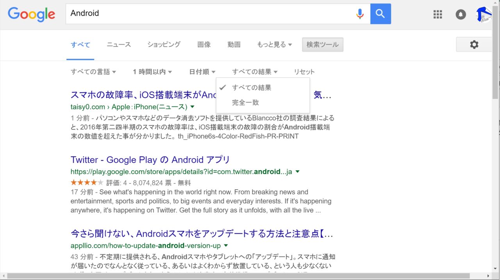Open the Google apps grid
Screen dimensions: 500x280
click(438, 14)
